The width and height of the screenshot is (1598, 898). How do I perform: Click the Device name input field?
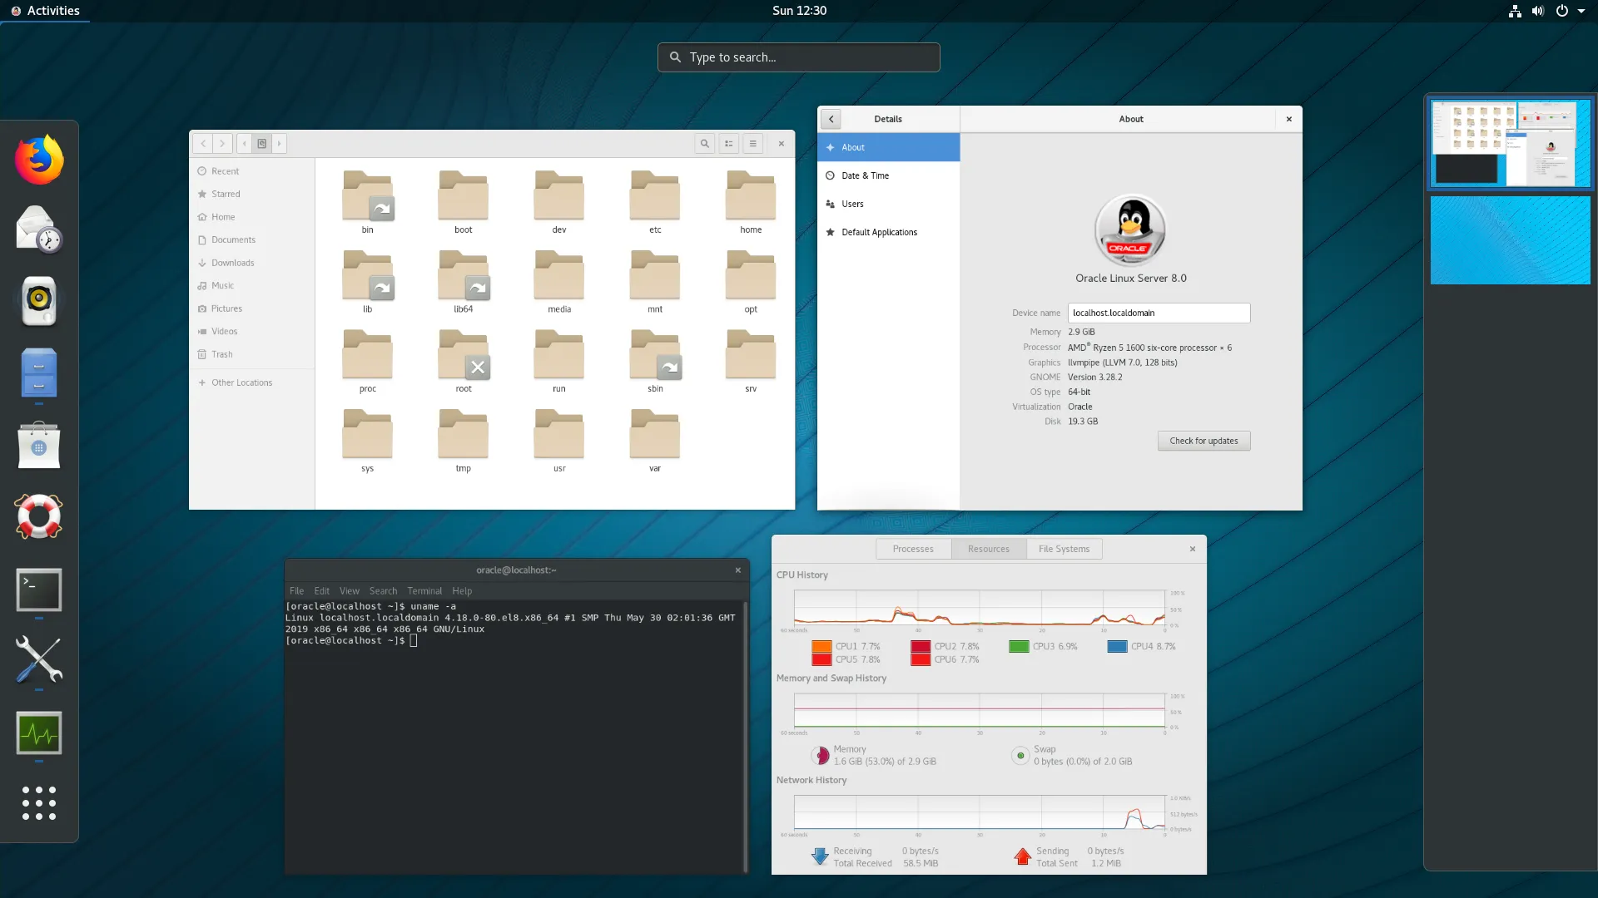pyautogui.click(x=1159, y=313)
